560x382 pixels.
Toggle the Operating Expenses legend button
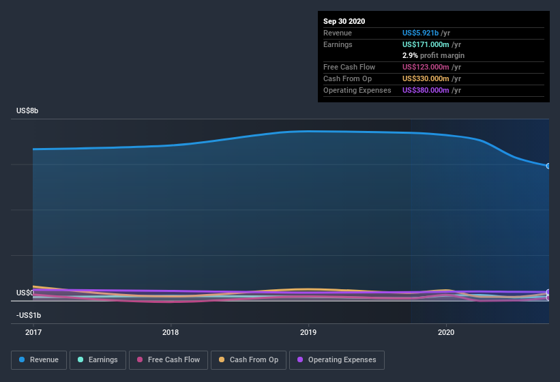pos(337,360)
